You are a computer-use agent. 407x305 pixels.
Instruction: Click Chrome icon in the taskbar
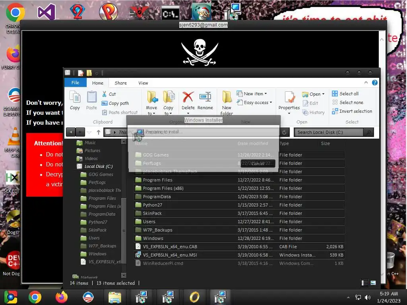coord(35,297)
